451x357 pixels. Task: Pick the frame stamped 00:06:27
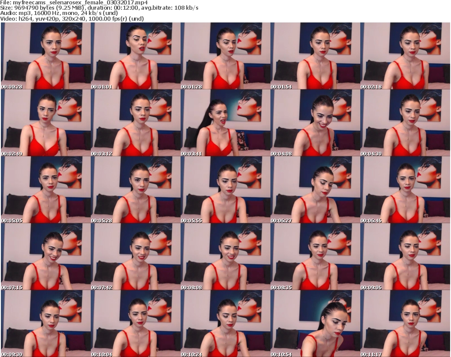coord(315,190)
